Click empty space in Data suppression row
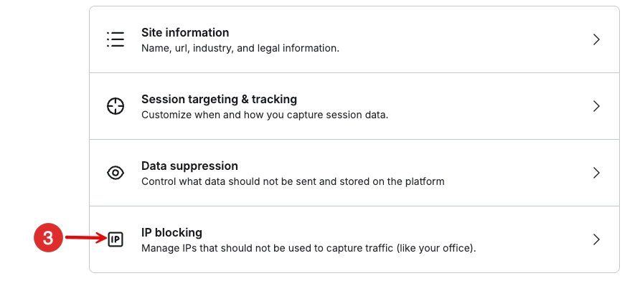The width and height of the screenshot is (640, 286). (514, 173)
